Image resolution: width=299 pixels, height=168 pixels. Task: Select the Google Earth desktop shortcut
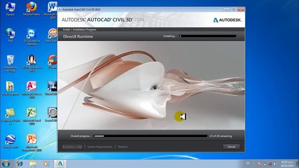click(x=10, y=141)
